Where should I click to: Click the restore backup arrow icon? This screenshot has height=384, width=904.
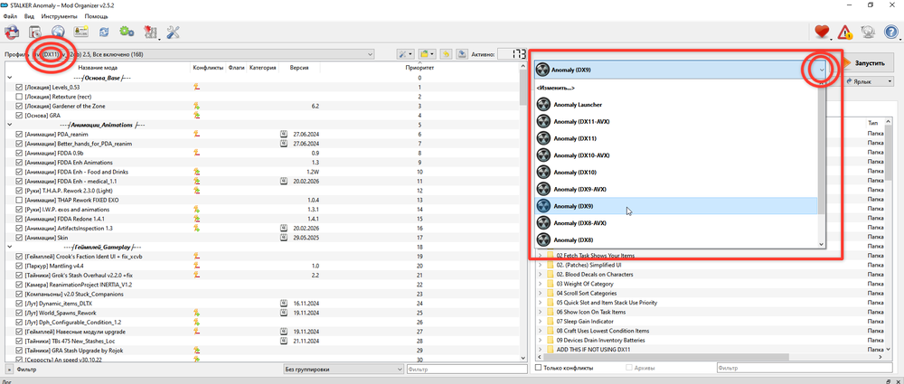point(445,54)
